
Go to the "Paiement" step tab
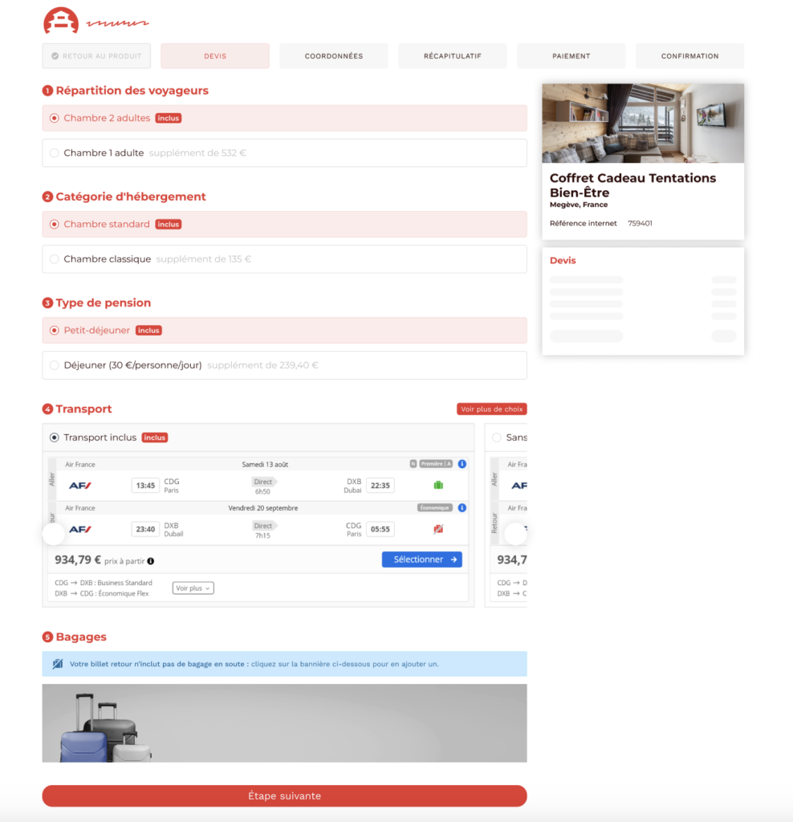[571, 56]
